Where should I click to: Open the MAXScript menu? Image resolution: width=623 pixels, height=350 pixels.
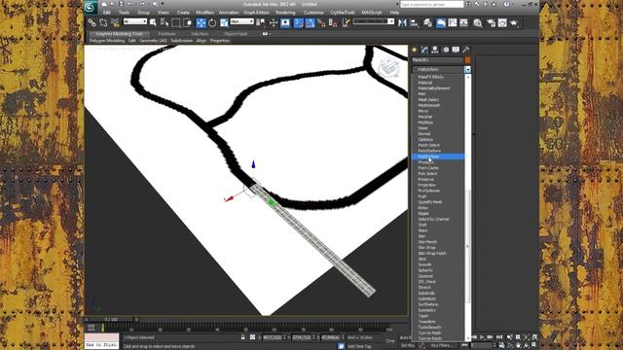tap(372, 13)
